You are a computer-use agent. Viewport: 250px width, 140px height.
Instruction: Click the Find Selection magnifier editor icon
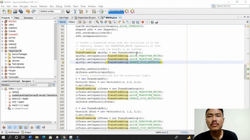pyautogui.click(x=97, y=22)
